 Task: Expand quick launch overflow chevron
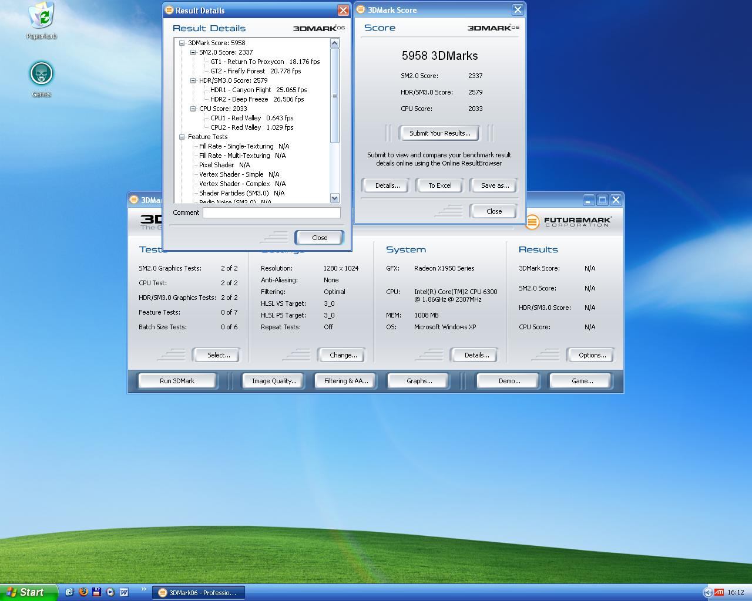pos(143,590)
